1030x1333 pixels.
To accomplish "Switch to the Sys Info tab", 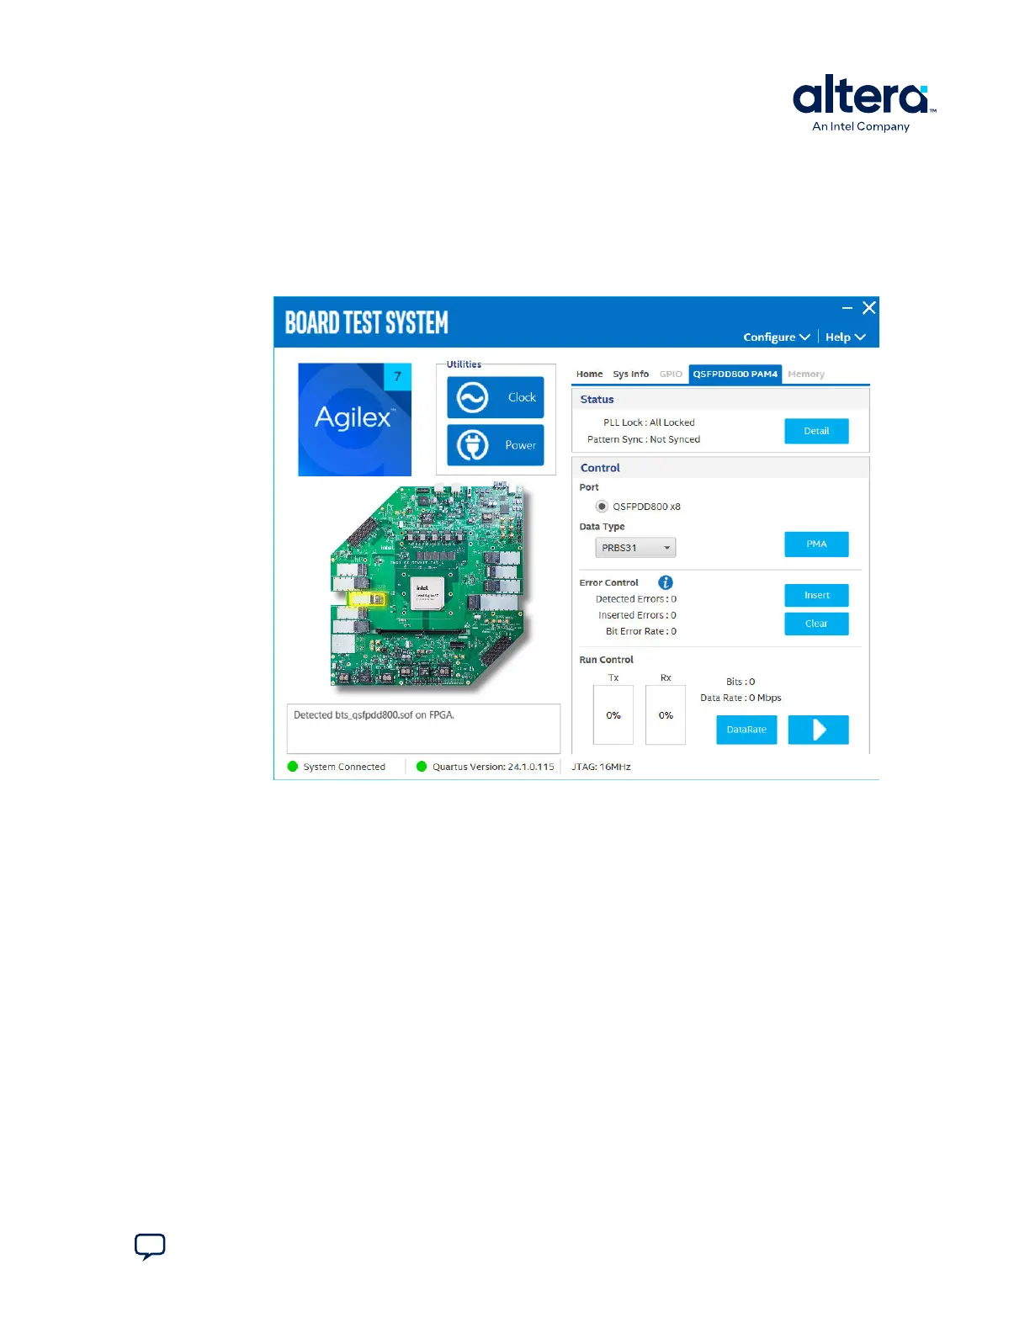I will [x=630, y=374].
